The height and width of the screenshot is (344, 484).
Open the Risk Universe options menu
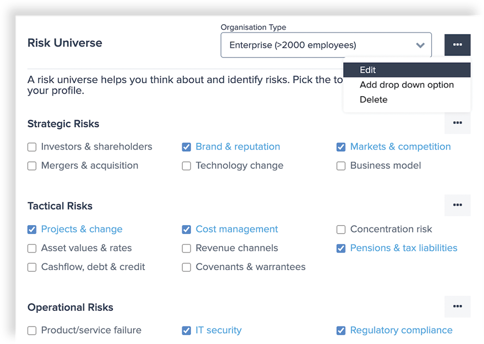pos(457,45)
